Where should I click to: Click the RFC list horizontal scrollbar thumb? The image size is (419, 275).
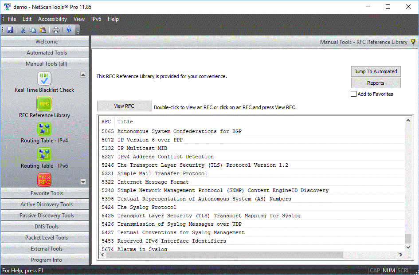pos(224,255)
